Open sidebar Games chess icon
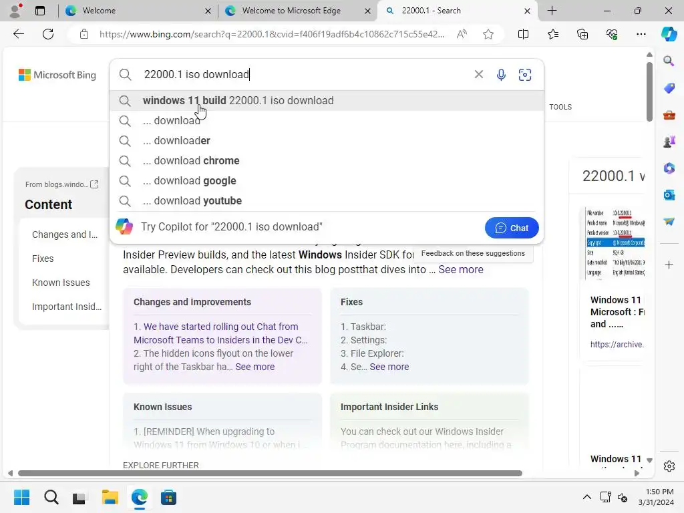 point(669,142)
